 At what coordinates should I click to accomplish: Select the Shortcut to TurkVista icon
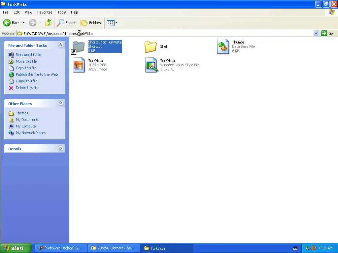pyautogui.click(x=78, y=47)
